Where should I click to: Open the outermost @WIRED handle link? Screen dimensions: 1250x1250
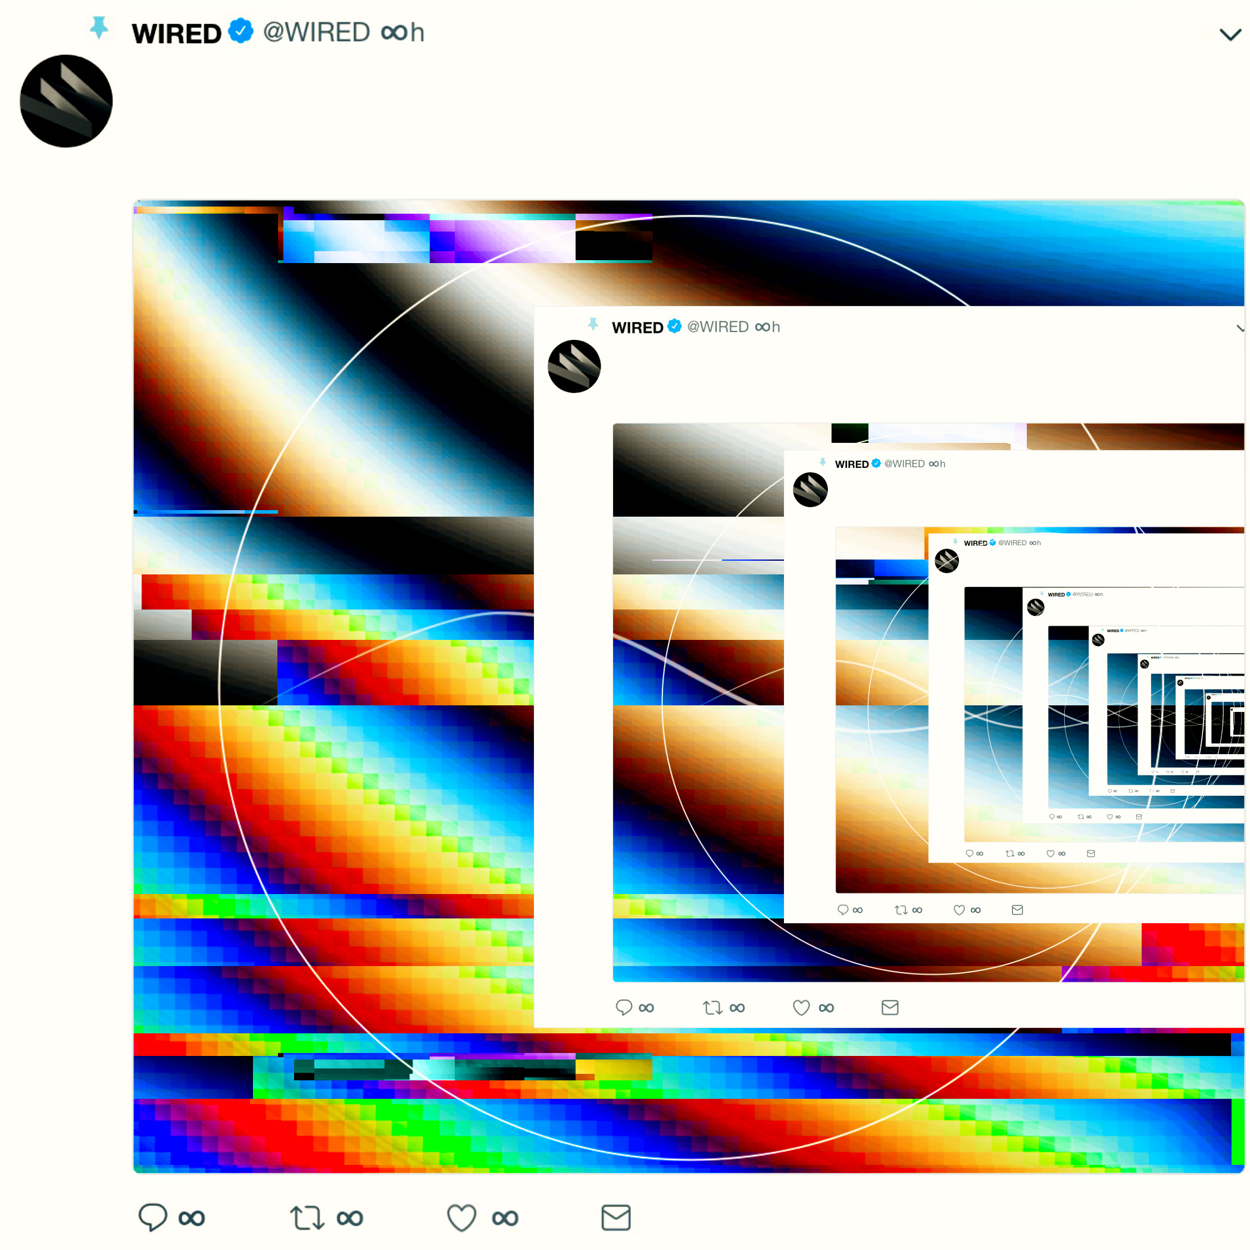pos(317,32)
